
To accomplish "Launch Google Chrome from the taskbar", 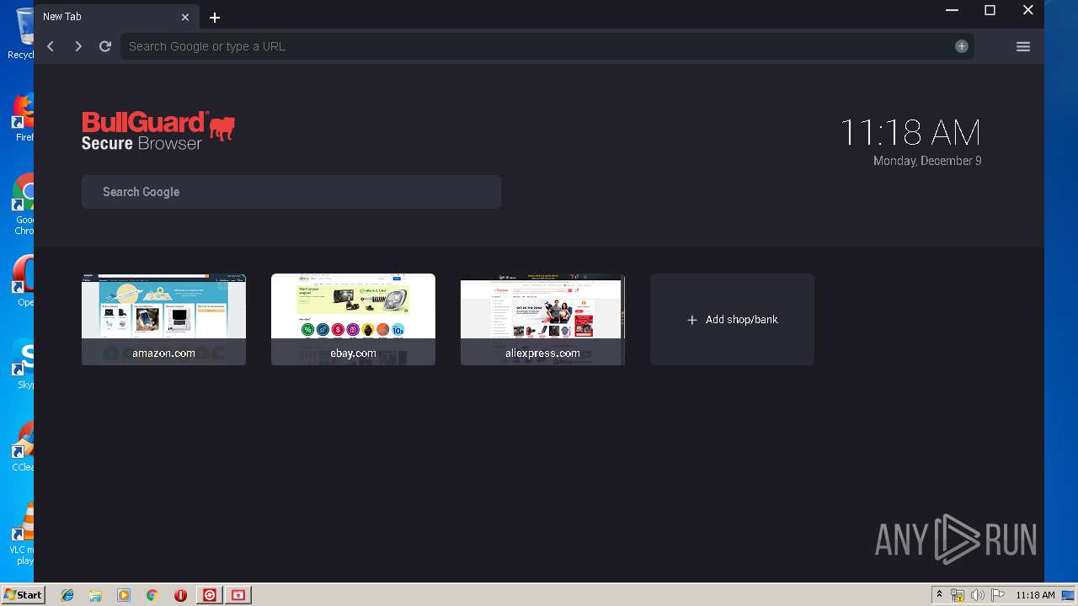I will click(152, 595).
